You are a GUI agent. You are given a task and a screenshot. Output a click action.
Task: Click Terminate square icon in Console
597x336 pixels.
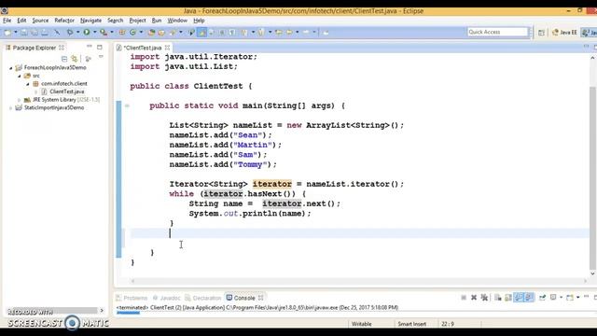pyautogui.click(x=464, y=298)
